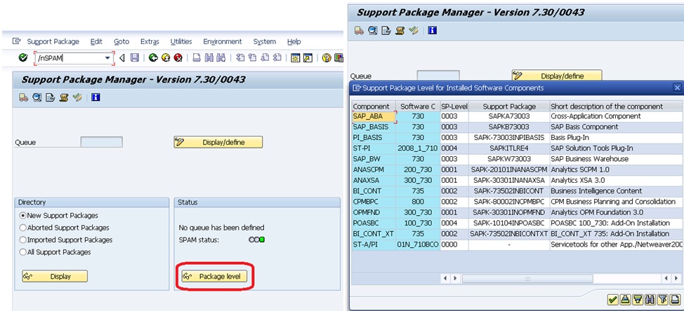Click the Generate Shortcut icon
Image resolution: width=684 pixels, height=311 pixels.
[308, 57]
